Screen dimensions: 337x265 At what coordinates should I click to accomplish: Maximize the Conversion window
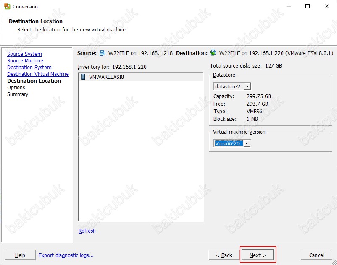click(308, 6)
